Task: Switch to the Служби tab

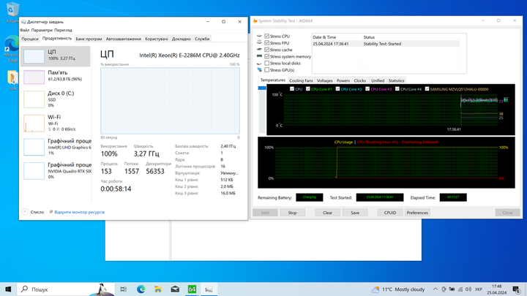Action: tap(202, 39)
